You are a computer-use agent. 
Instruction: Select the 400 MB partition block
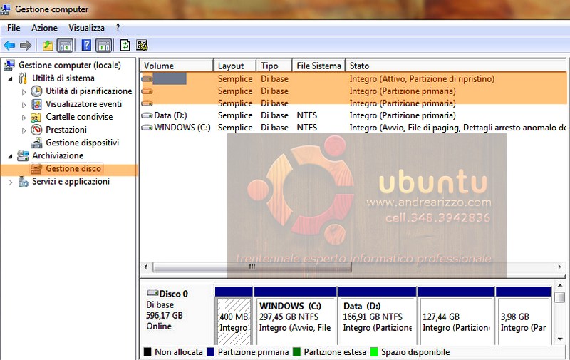point(234,316)
